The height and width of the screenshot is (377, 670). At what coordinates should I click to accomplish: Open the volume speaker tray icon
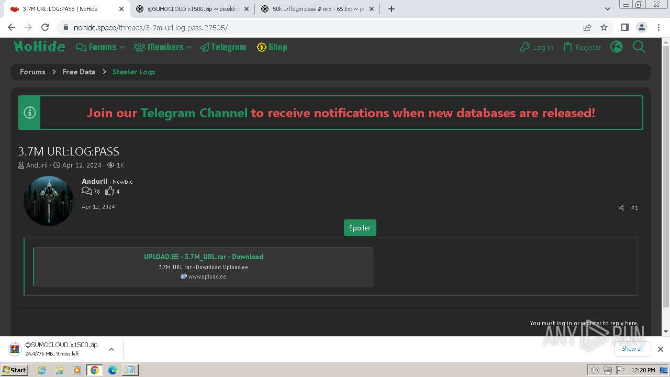click(x=595, y=370)
